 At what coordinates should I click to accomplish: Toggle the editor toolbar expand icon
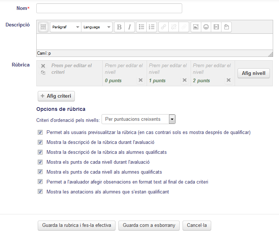coord(43,27)
